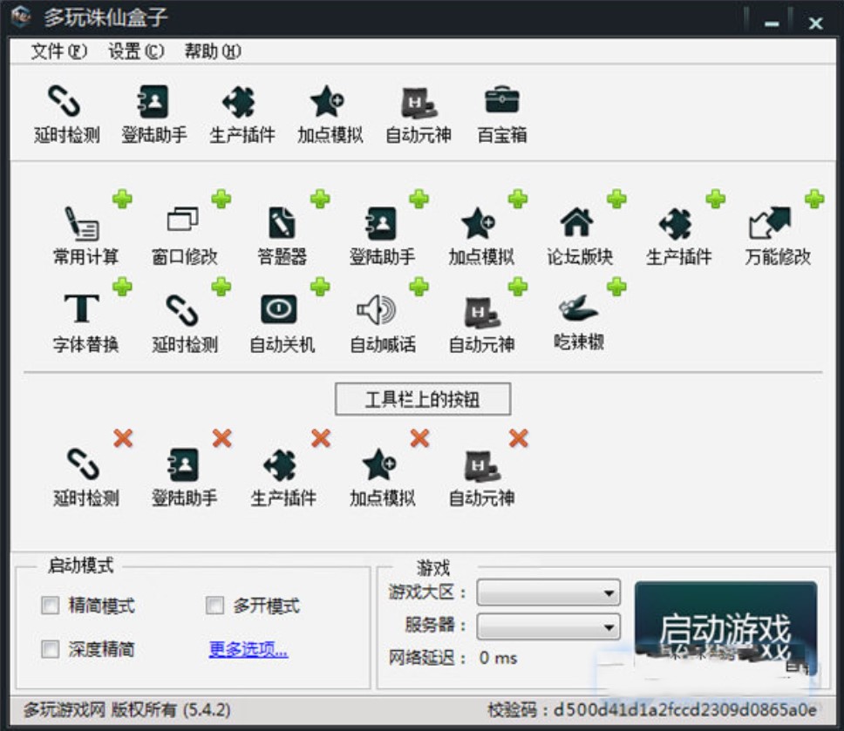Enable 多开模式 checkbox
Viewport: 844px width, 731px height.
click(213, 606)
